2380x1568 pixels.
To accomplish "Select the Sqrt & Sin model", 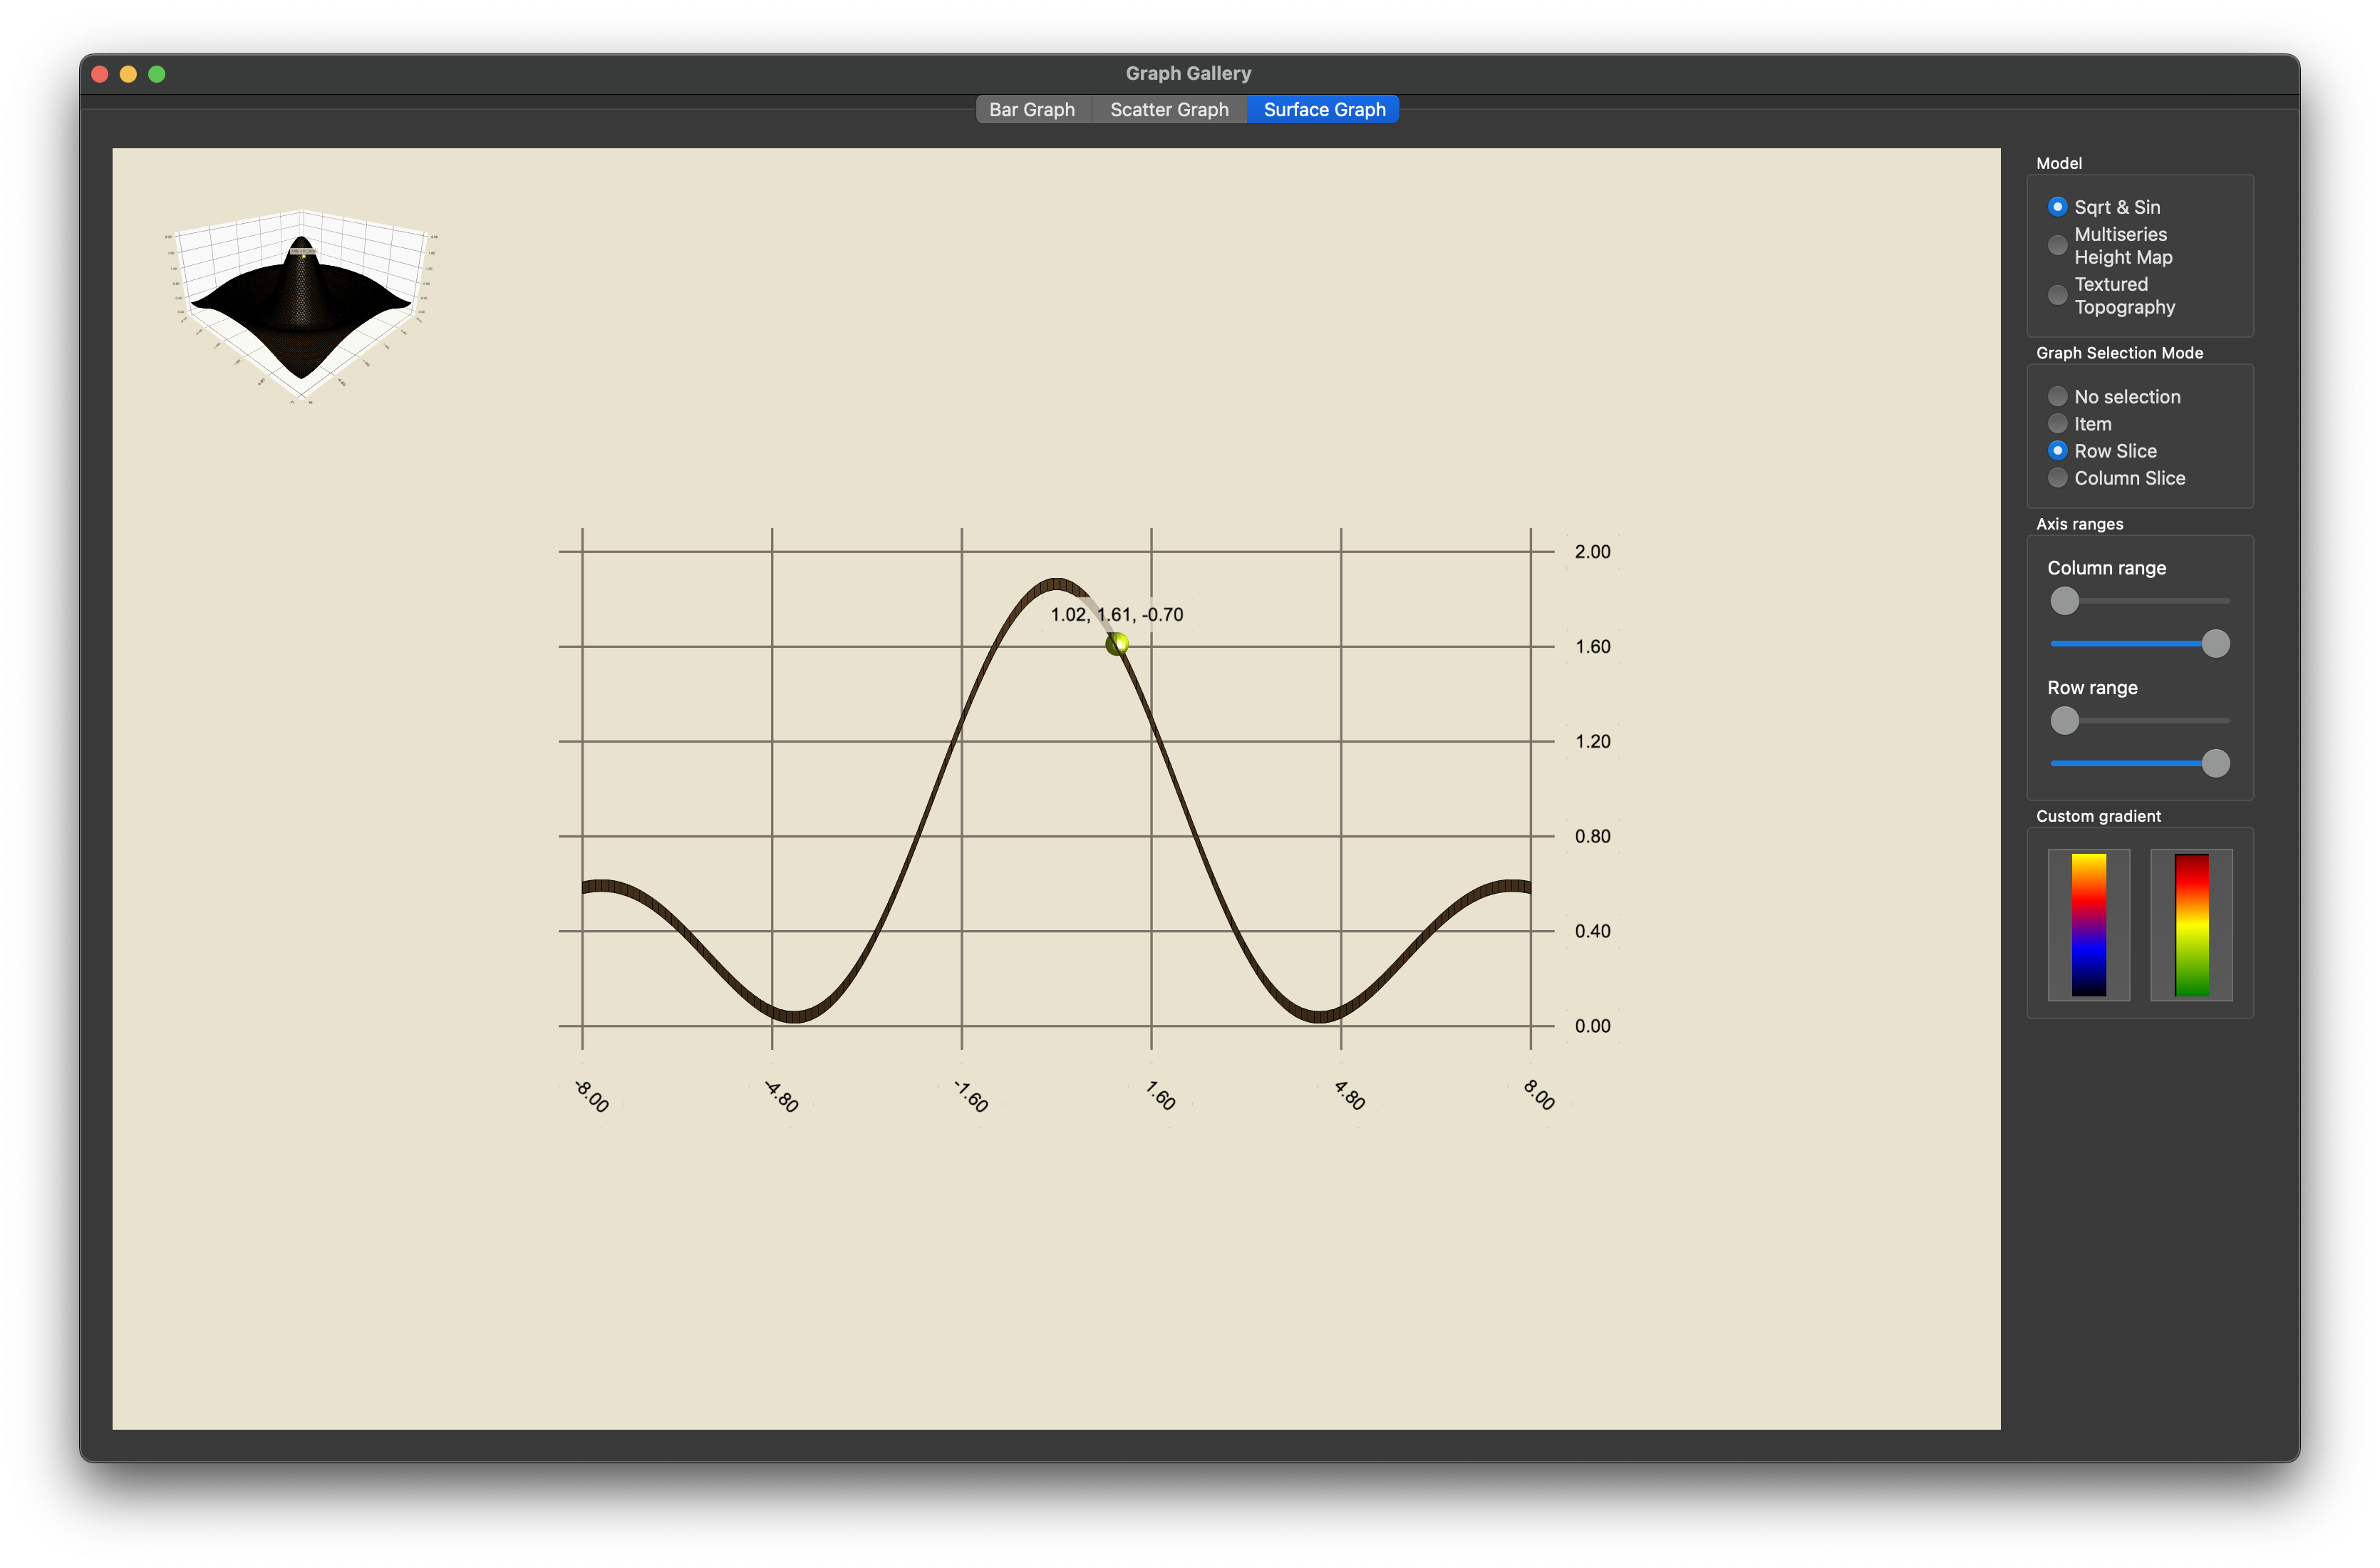I will 2105,207.
